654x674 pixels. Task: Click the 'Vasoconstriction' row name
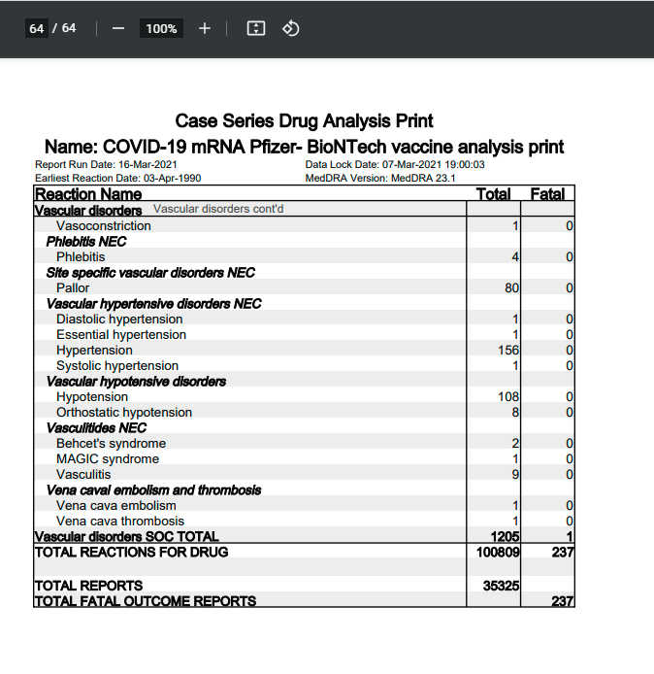pyautogui.click(x=104, y=225)
